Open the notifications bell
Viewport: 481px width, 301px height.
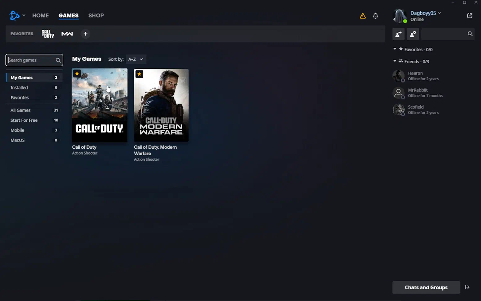(375, 16)
